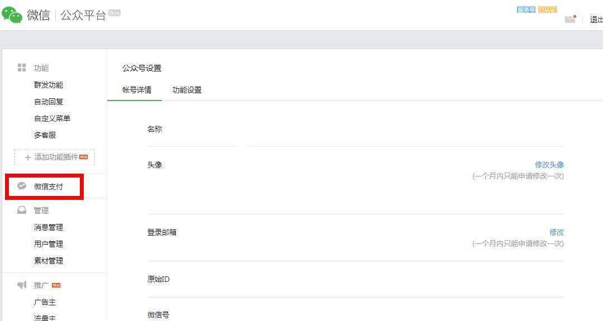The height and width of the screenshot is (321, 603).
Task: Open 消息管理 under 管理
Action: tap(49, 227)
